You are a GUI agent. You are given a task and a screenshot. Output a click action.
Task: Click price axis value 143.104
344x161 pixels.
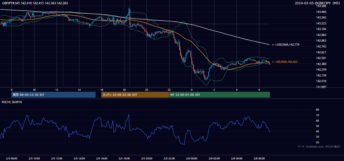click(x=321, y=29)
